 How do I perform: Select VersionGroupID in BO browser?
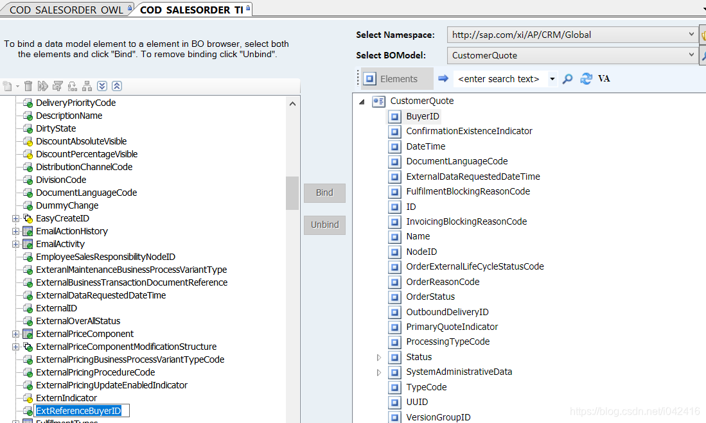[438, 417]
